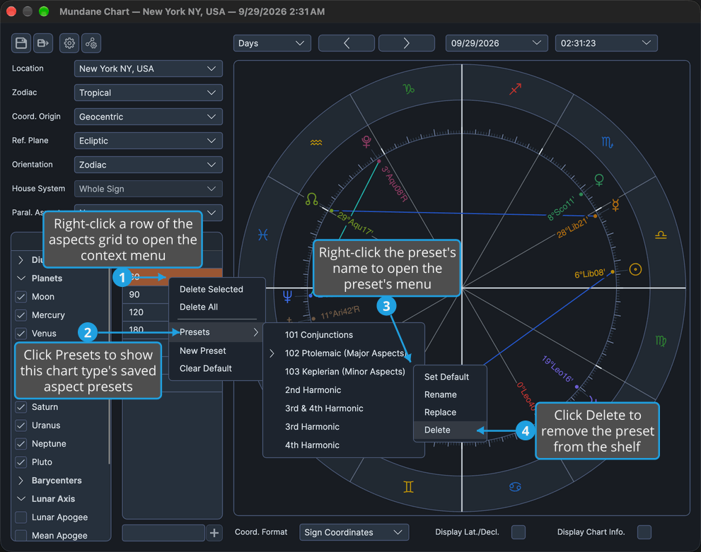Toggle the Saturn checkbox
The height and width of the screenshot is (552, 701).
point(21,407)
